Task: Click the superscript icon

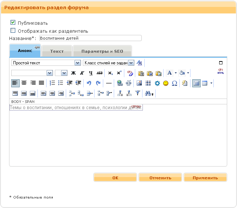Action: (x=119, y=73)
